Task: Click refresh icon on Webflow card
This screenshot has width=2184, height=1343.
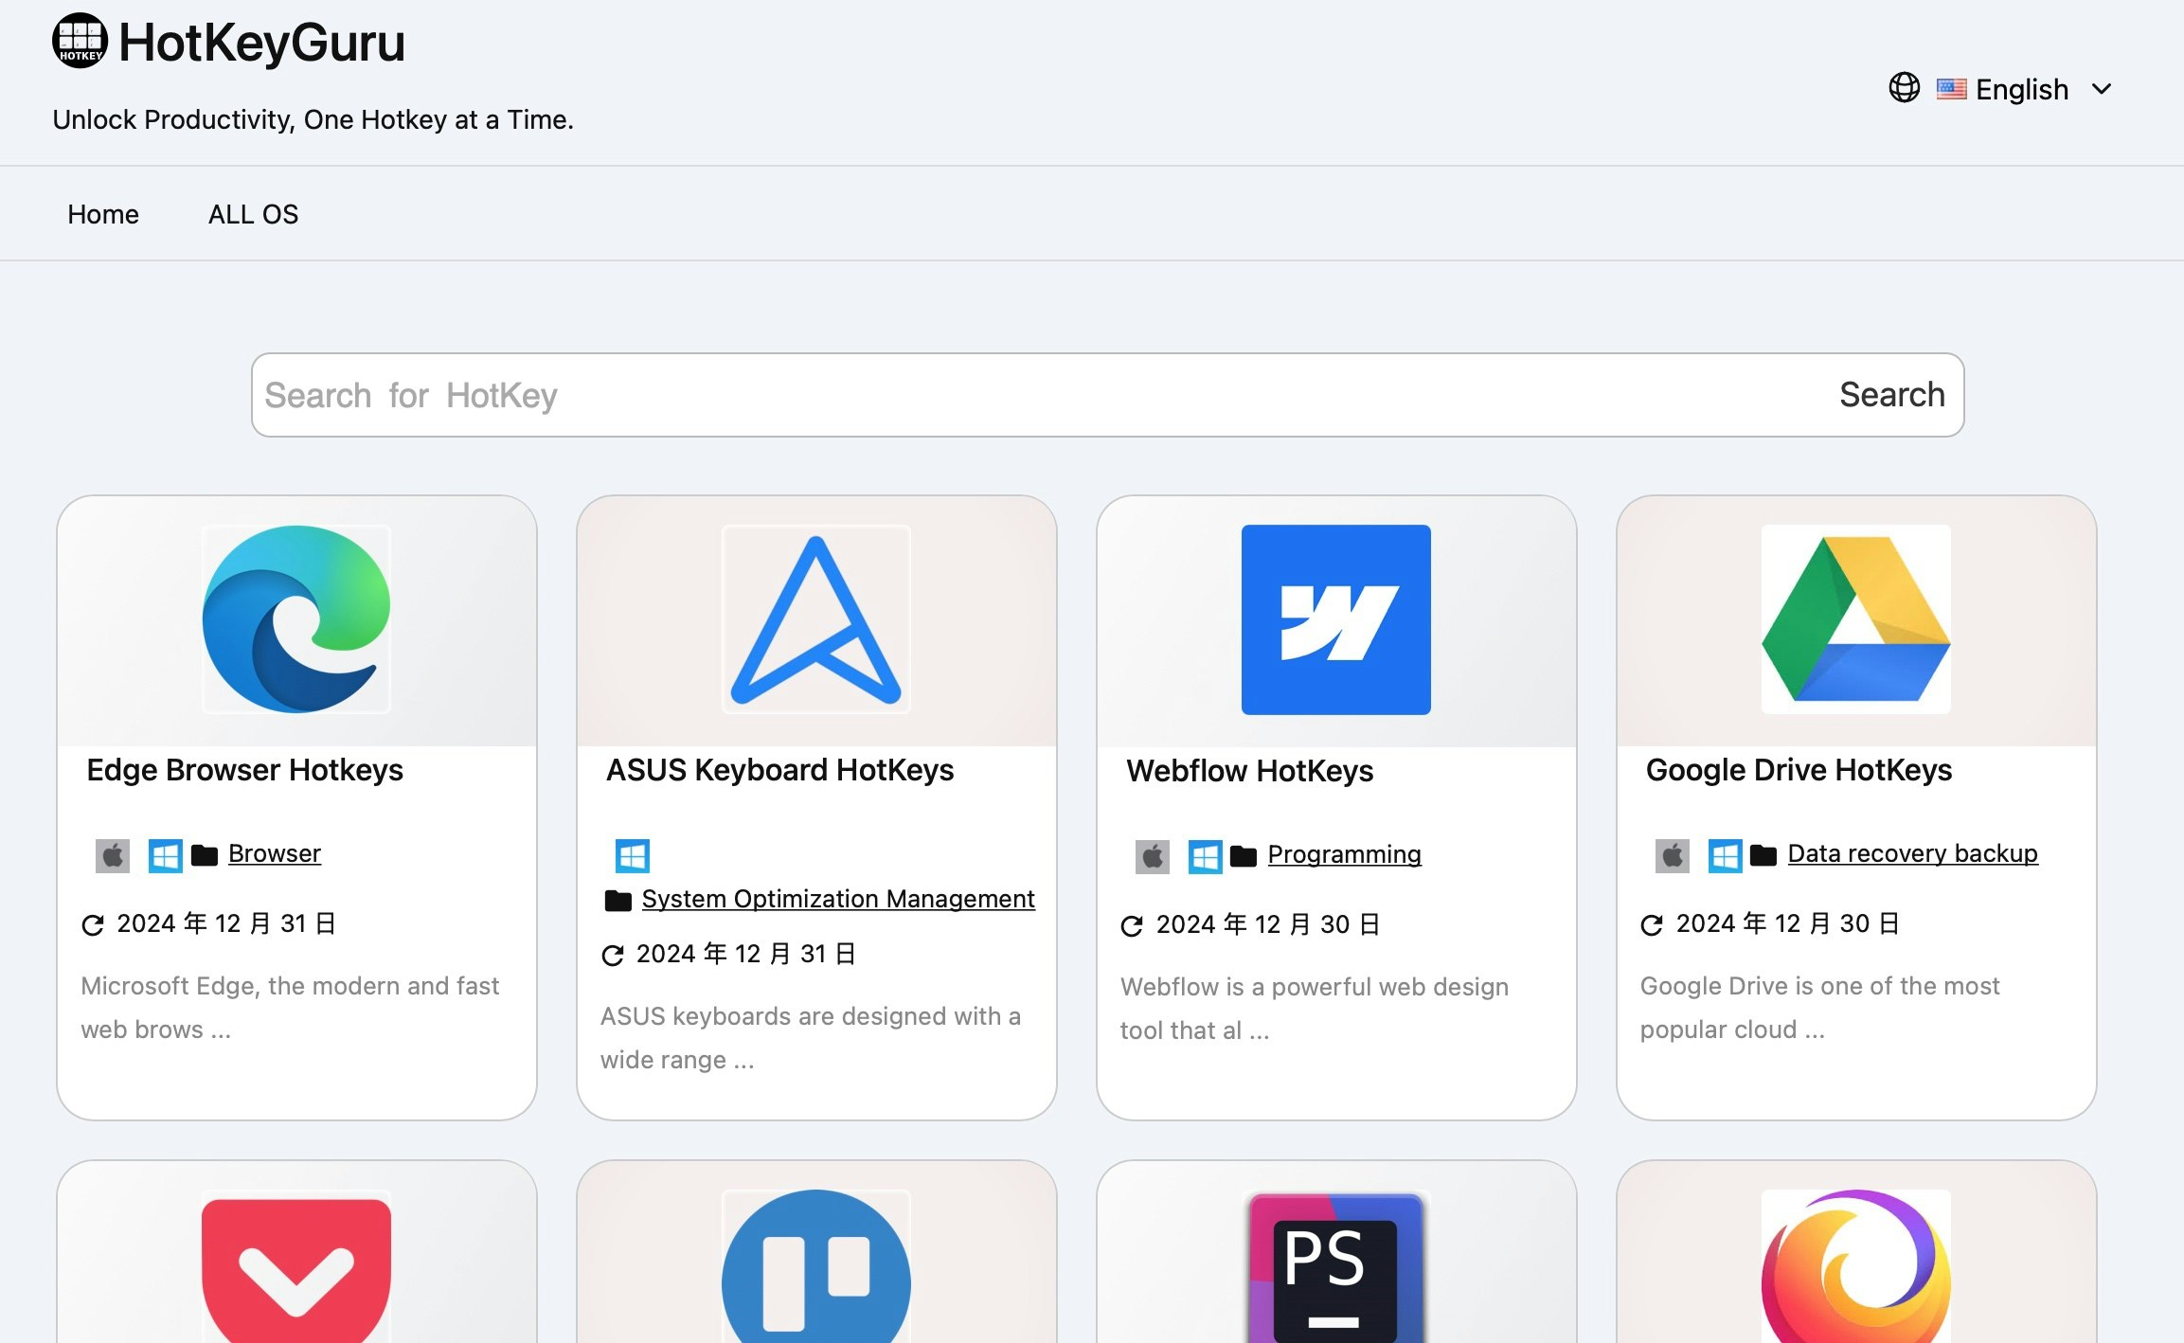Action: pos(1132,925)
